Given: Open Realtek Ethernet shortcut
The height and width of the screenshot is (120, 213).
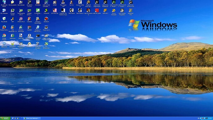Looking at the screenshot, I should [29, 12].
